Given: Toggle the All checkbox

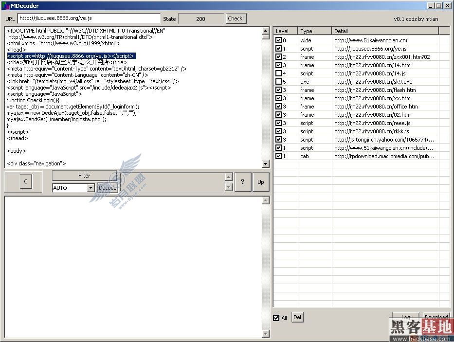Looking at the screenshot, I should (276, 318).
